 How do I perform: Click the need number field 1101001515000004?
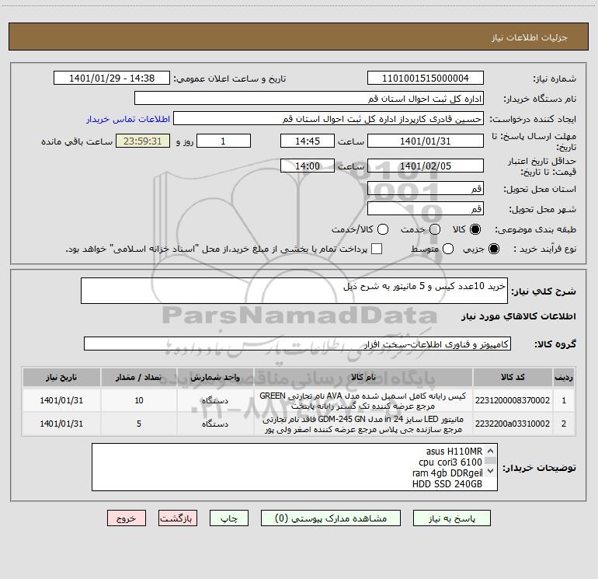coord(426,78)
